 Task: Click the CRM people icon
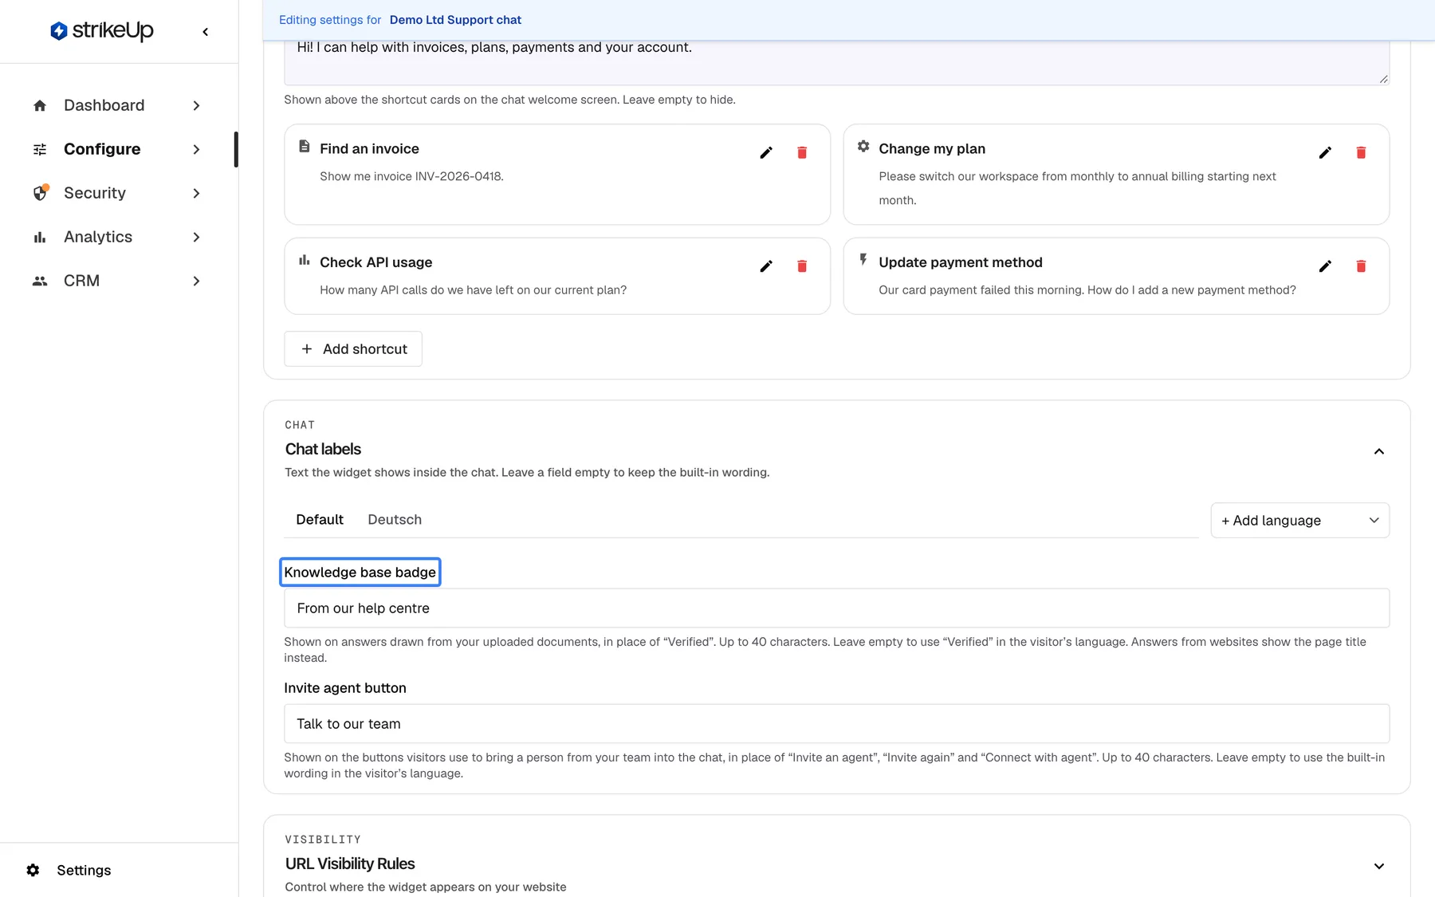click(x=40, y=281)
